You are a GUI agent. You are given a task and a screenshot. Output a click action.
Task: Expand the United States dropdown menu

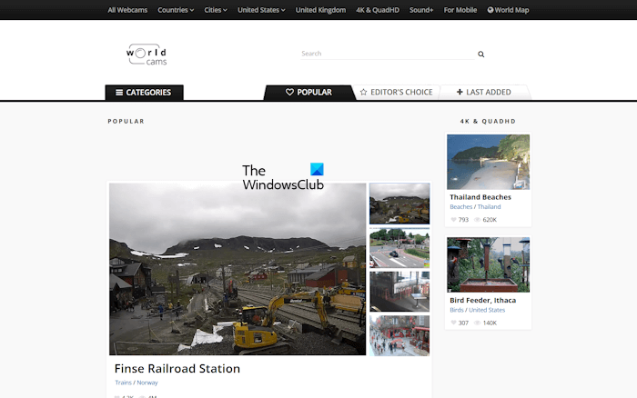[x=261, y=10]
